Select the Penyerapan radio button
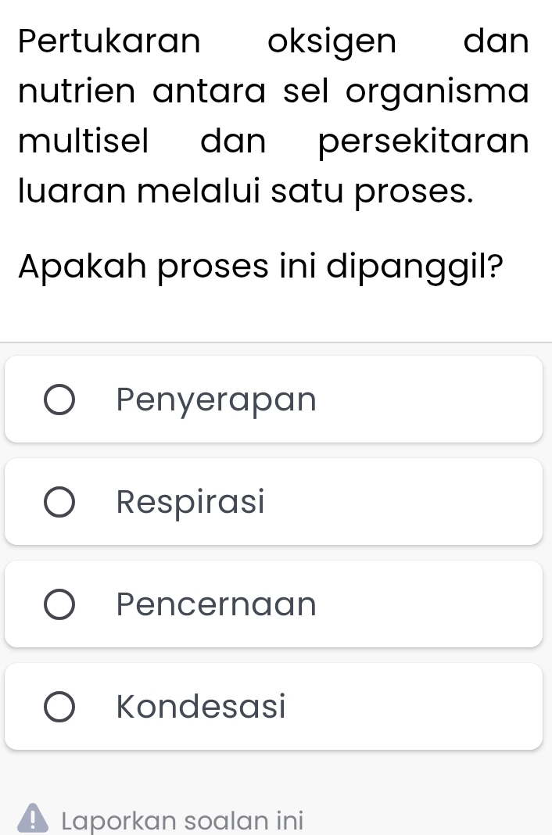Screen dimensions: 552x835 (59, 400)
